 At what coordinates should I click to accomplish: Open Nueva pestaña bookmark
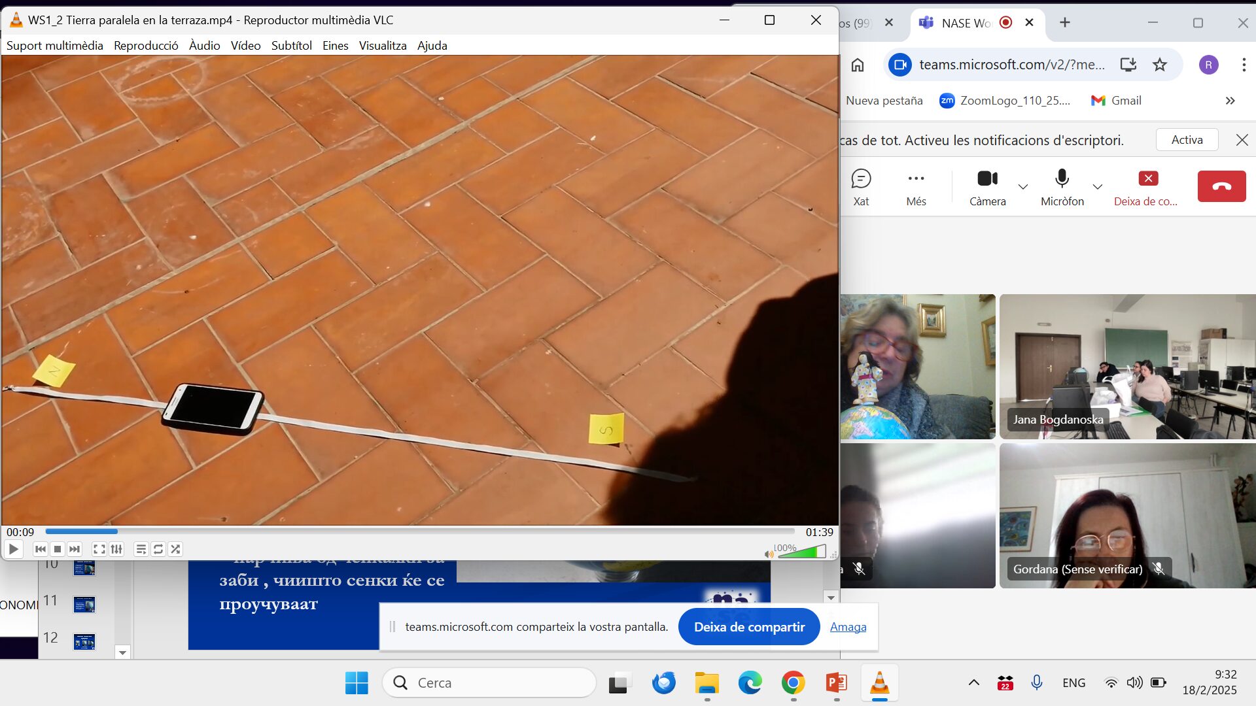[x=884, y=101]
